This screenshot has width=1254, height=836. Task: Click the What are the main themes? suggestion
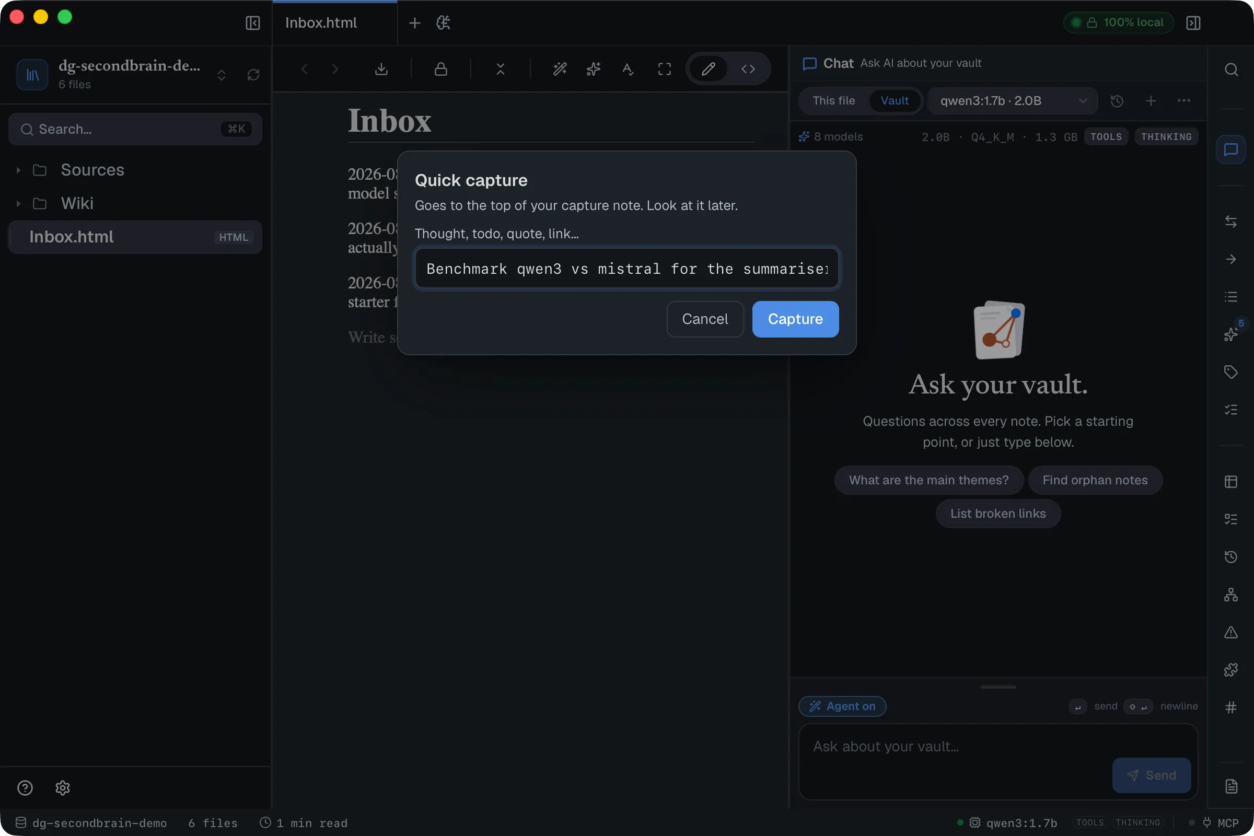tap(928, 480)
